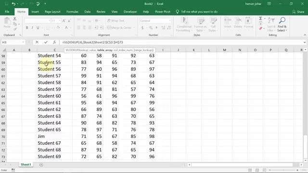Switch to the Insert tab
The width and height of the screenshot is (308, 173).
pyautogui.click(x=35, y=12)
